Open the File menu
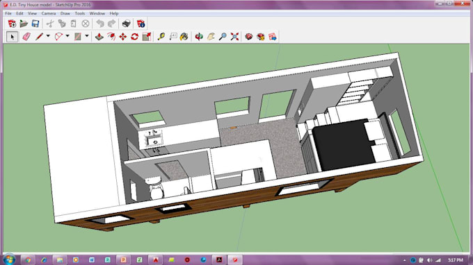Screen dimensions: 473x265 pyautogui.click(x=8, y=14)
